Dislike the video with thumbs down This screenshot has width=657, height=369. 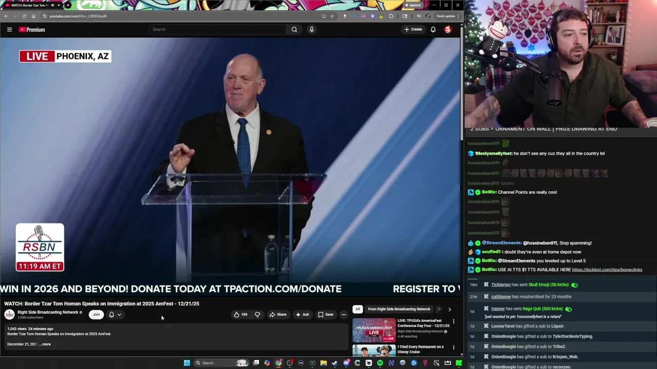click(257, 315)
